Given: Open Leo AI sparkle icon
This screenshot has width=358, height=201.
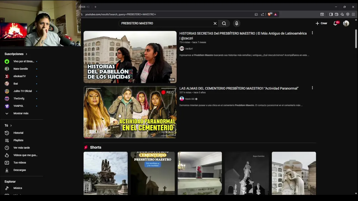Looking at the screenshot, I should click(342, 14).
